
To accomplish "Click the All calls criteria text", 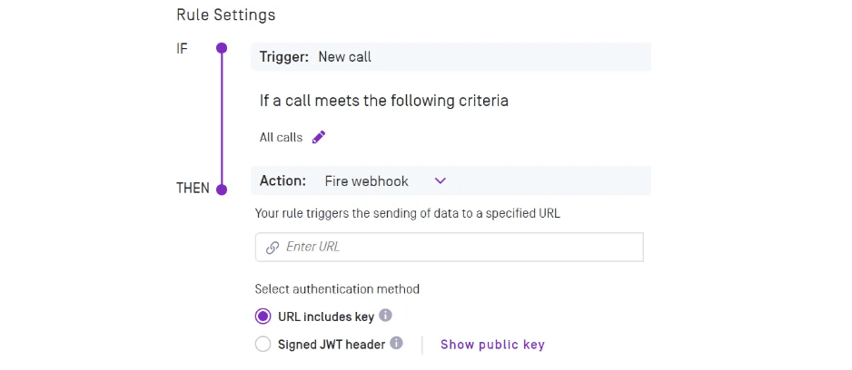I will [281, 138].
